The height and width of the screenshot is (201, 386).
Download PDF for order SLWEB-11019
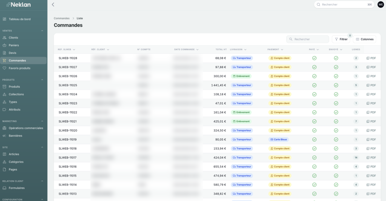tap(371, 140)
